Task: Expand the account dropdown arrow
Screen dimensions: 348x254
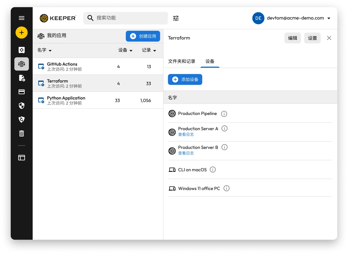Action: pyautogui.click(x=329, y=18)
